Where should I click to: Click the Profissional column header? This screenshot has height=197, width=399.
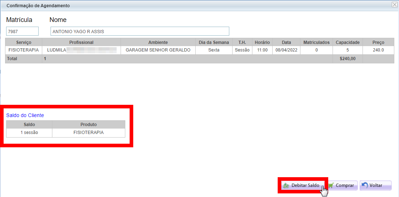pos(81,42)
